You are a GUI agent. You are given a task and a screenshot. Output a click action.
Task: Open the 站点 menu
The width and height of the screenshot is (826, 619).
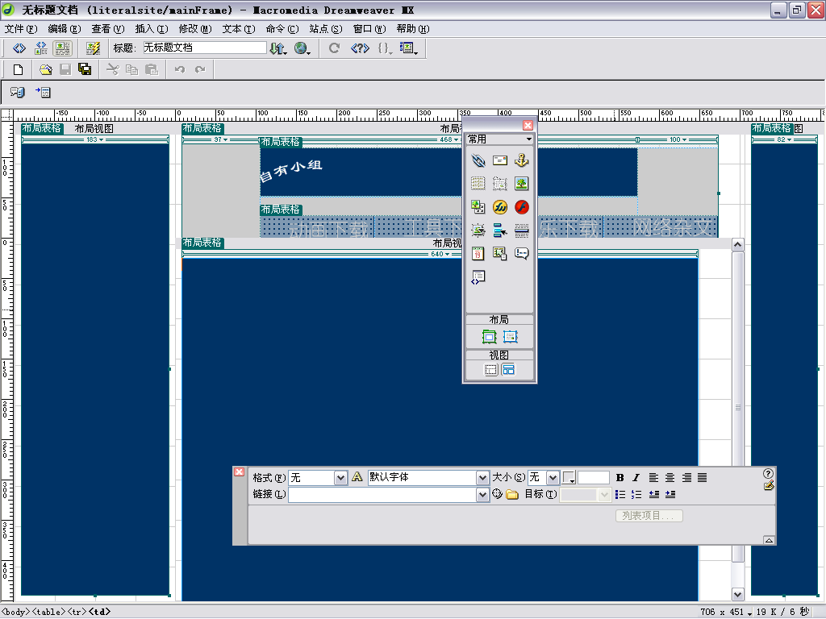325,29
